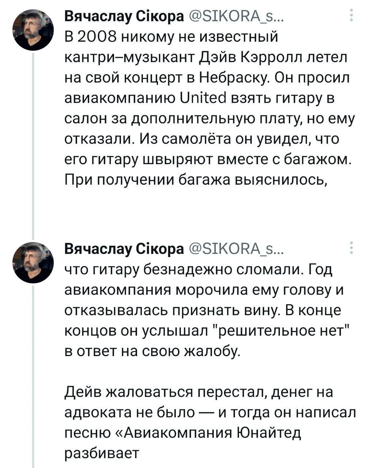Click the second tweet's profile avatar
The image size is (372, 468).
pos(33,263)
